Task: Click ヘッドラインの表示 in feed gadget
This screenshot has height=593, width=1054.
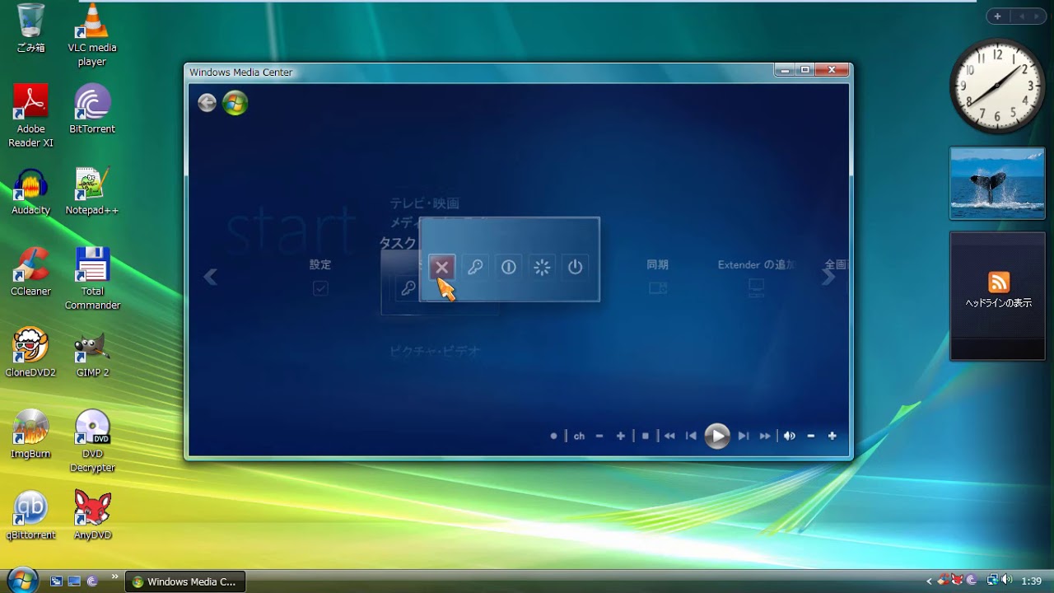Action: click(x=998, y=303)
